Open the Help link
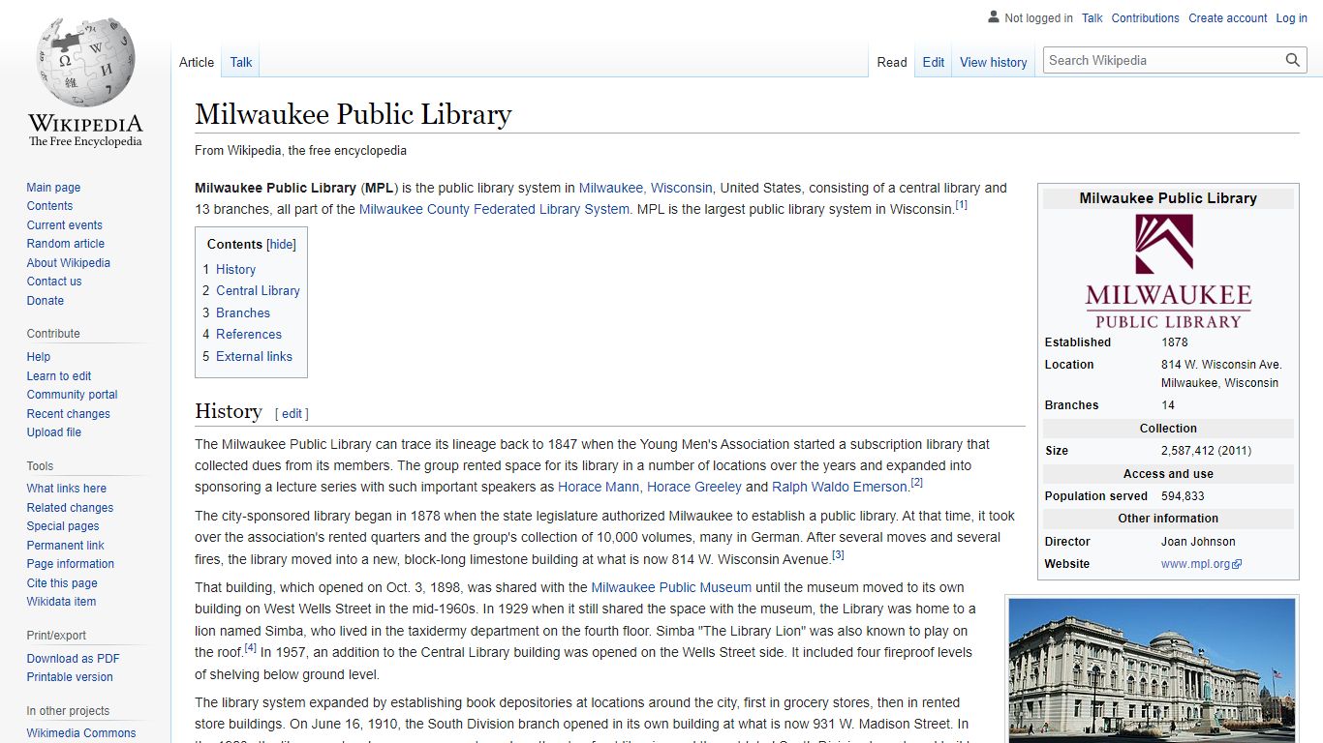Viewport: 1323px width, 743px height. pyautogui.click(x=39, y=357)
